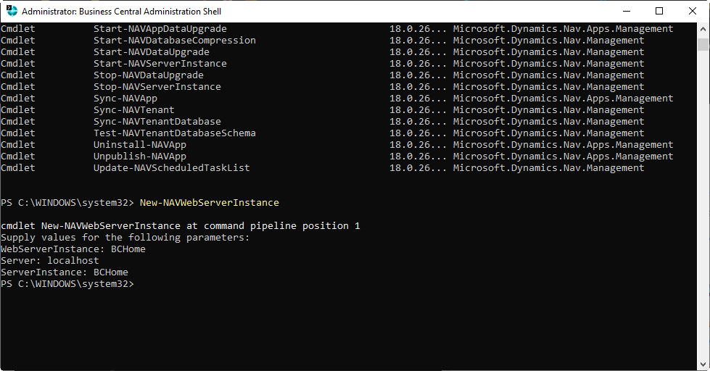Open the Administration Shell title bar icon menu
This screenshot has height=371, width=710.
12,11
